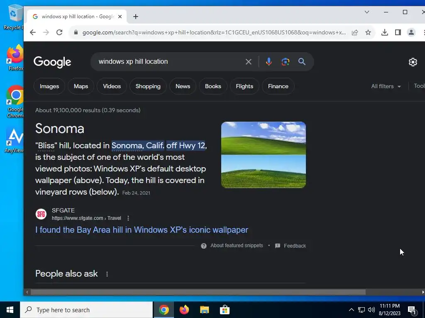Click the sfgate.com Travel URL
The height and width of the screenshot is (318, 425).
(86, 218)
